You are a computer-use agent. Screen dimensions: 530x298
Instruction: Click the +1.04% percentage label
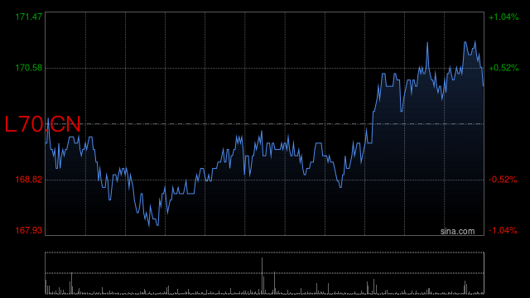pos(503,17)
